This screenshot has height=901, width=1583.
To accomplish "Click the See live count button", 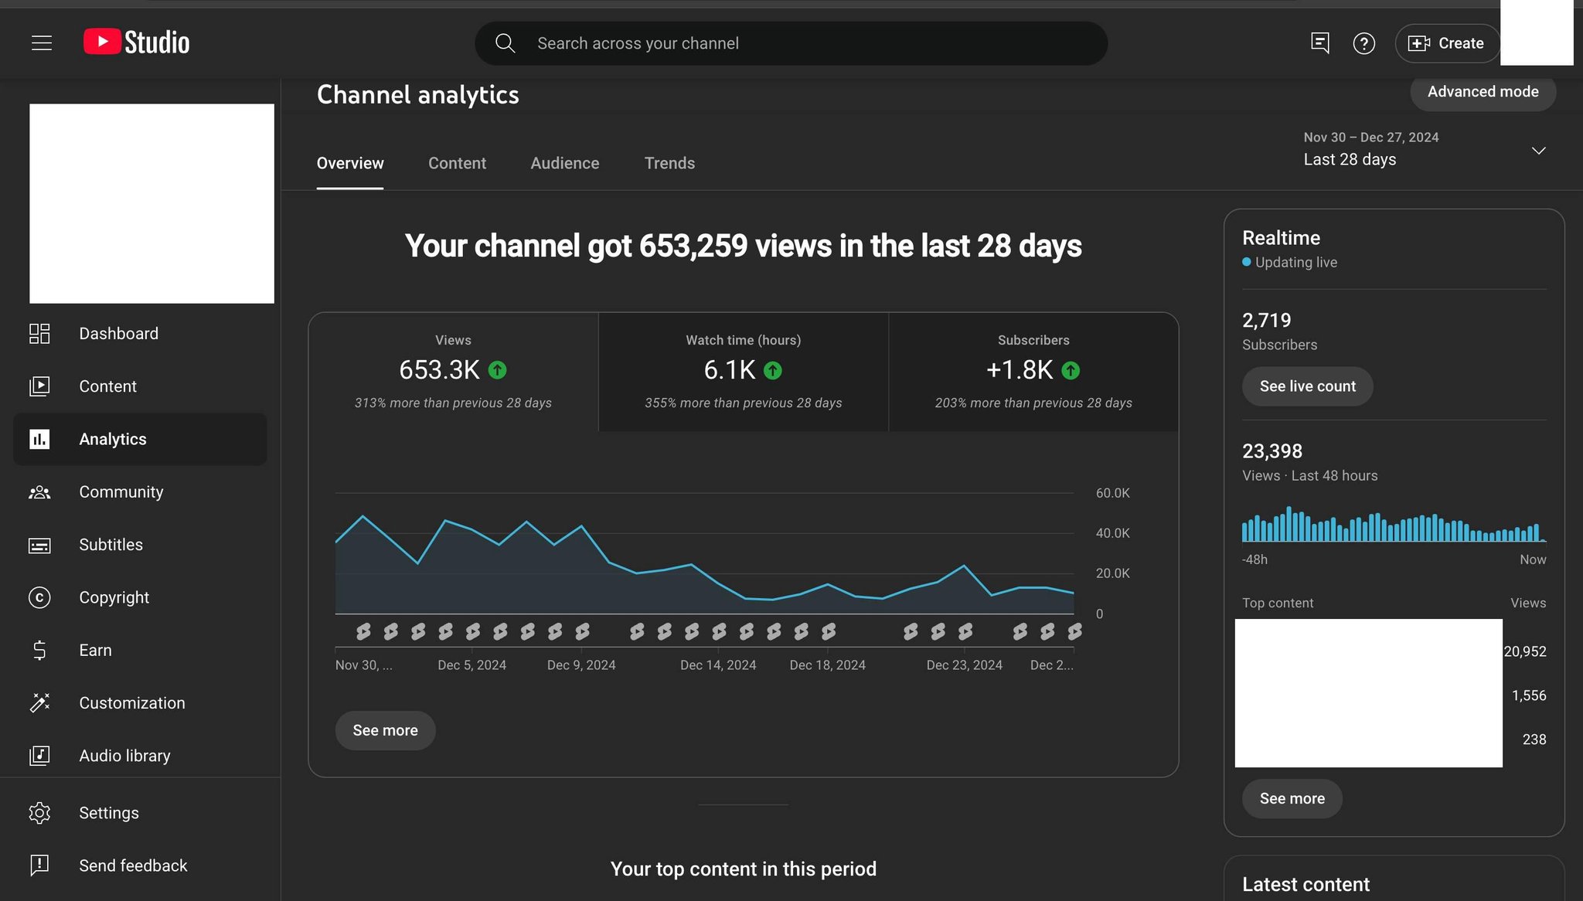I will [1307, 386].
